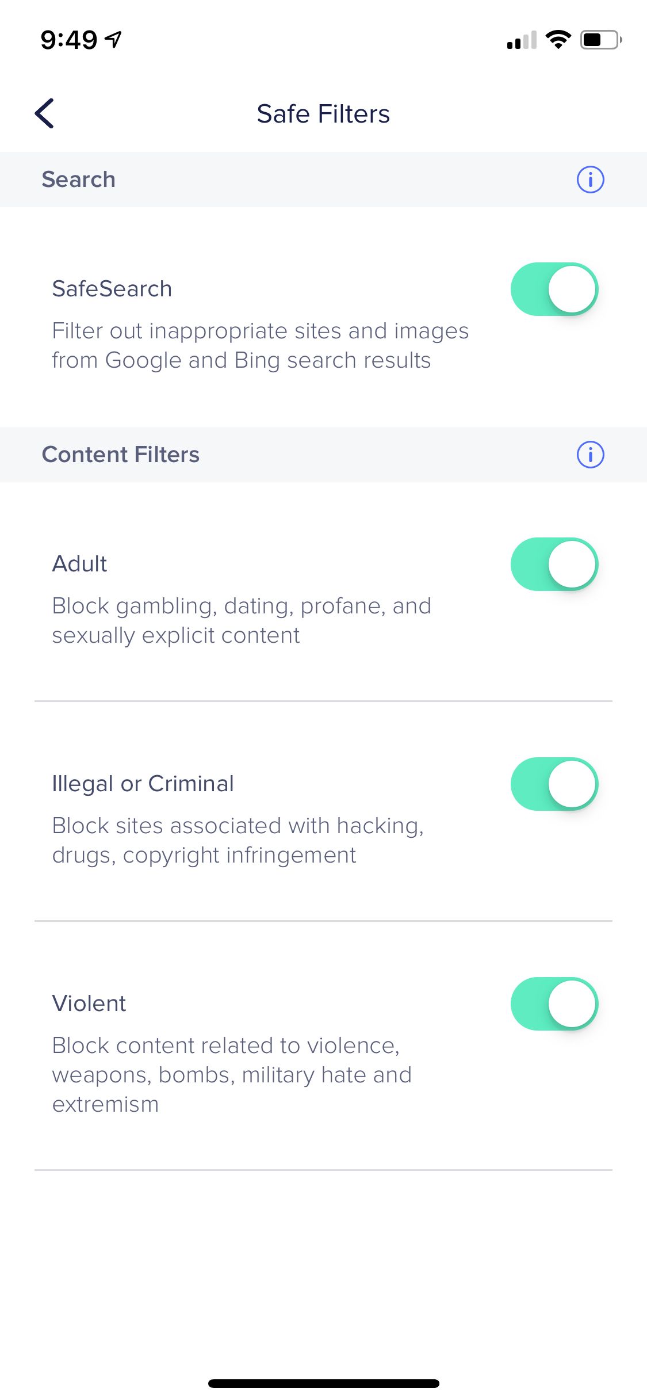This screenshot has height=1400, width=647.
Task: Tap the Adult filter title
Action: pyautogui.click(x=79, y=564)
